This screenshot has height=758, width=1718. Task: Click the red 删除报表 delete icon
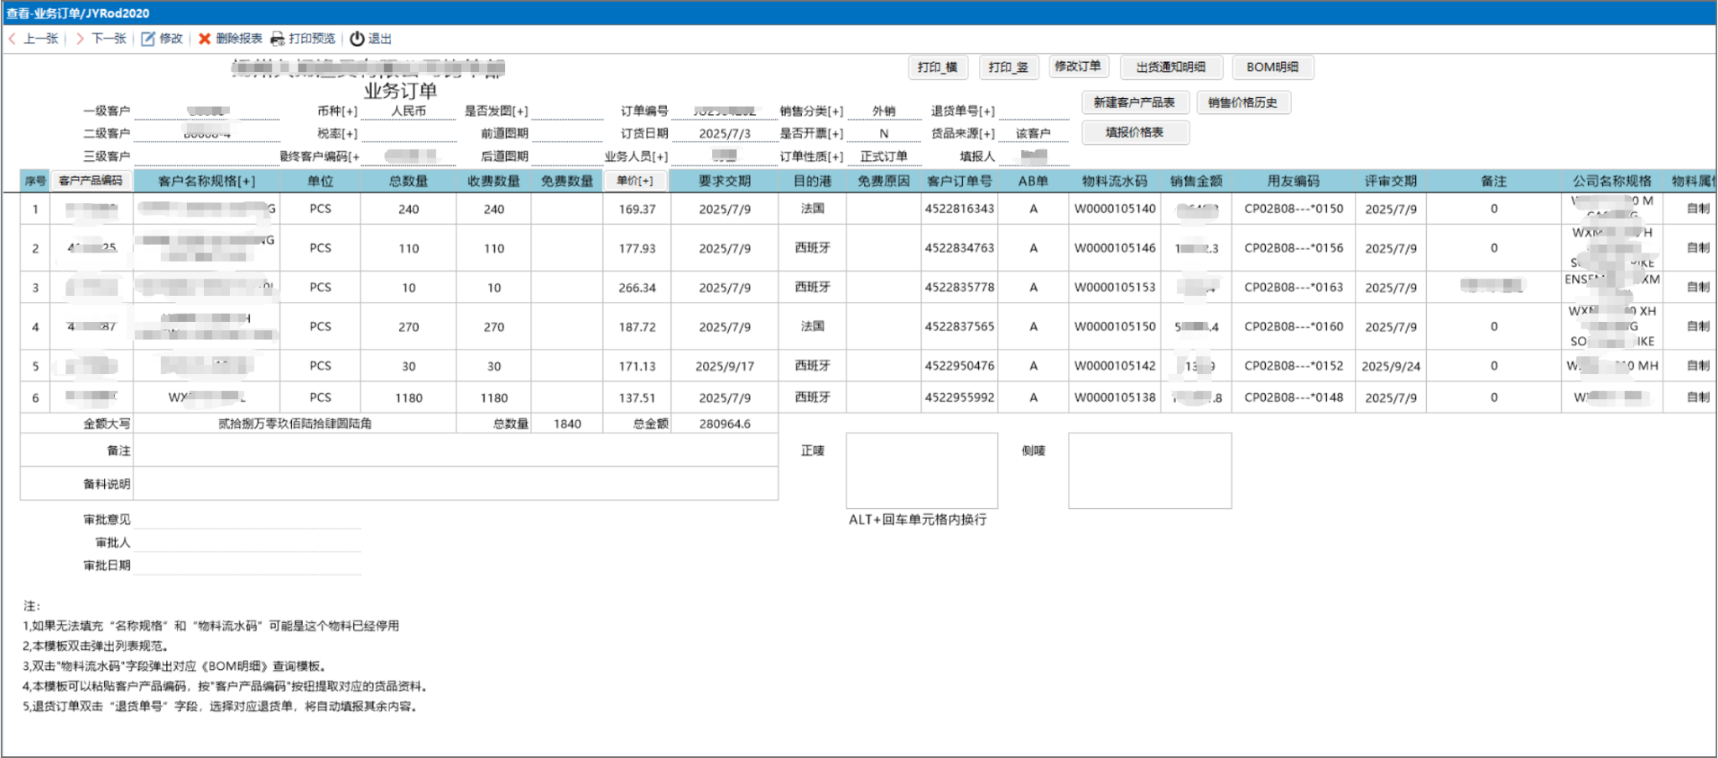206,38
